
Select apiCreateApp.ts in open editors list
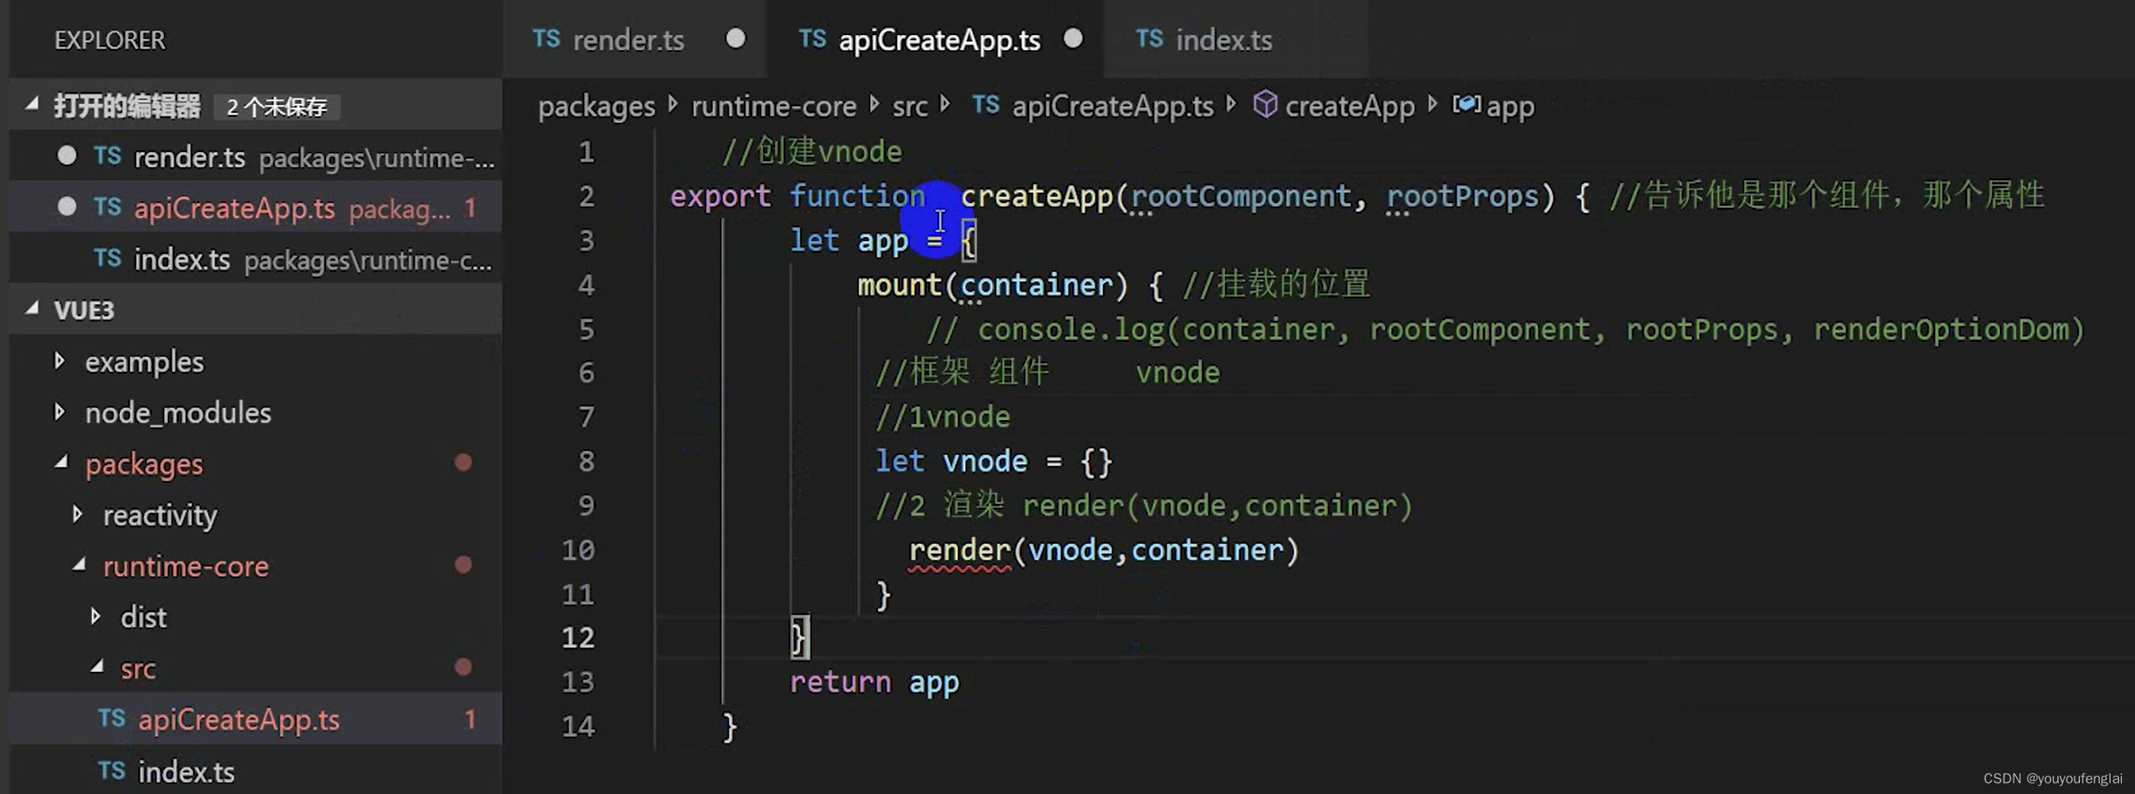point(255,207)
